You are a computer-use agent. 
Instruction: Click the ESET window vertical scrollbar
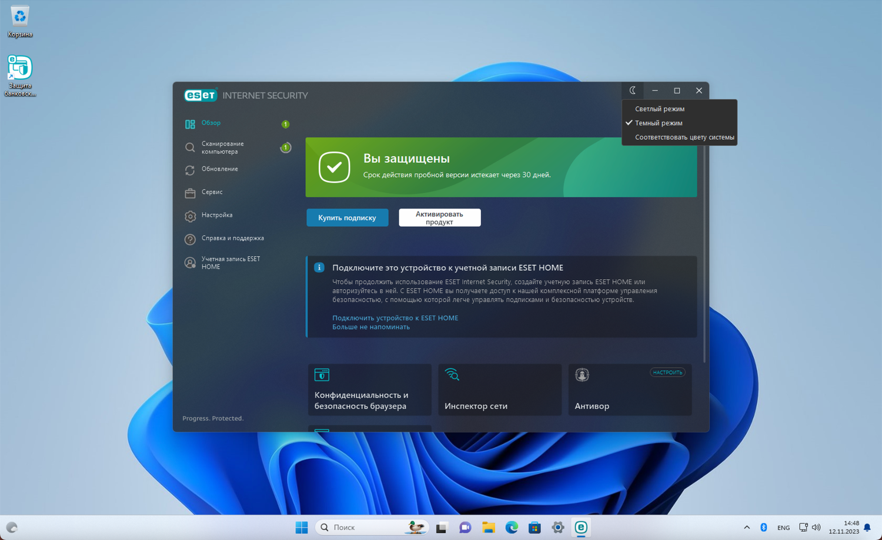(704, 254)
